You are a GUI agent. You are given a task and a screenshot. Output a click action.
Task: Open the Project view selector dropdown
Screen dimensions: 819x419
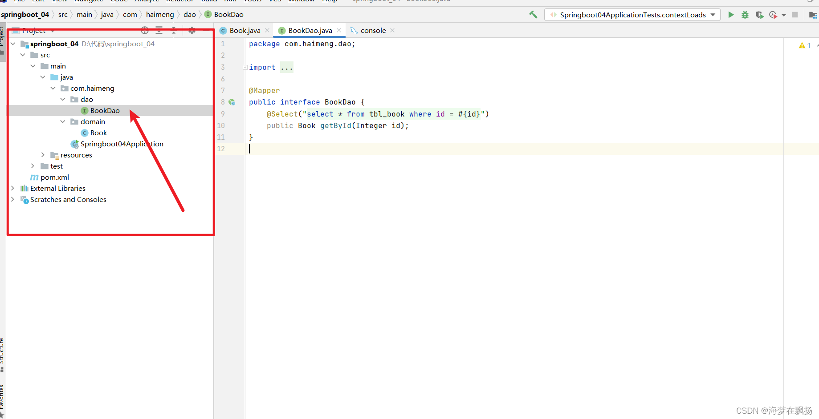(34, 30)
